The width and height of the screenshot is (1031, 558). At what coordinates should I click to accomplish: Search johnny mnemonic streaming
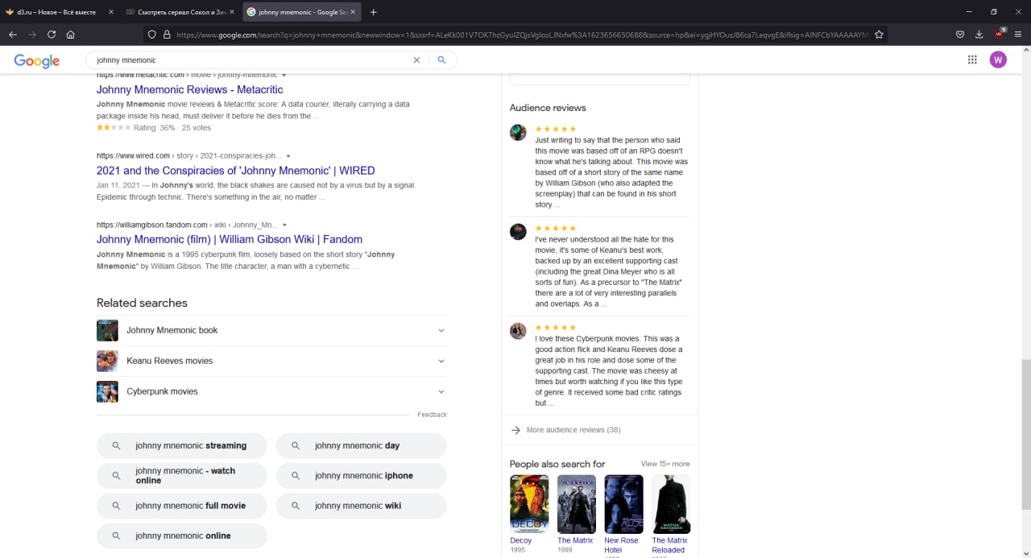(182, 445)
